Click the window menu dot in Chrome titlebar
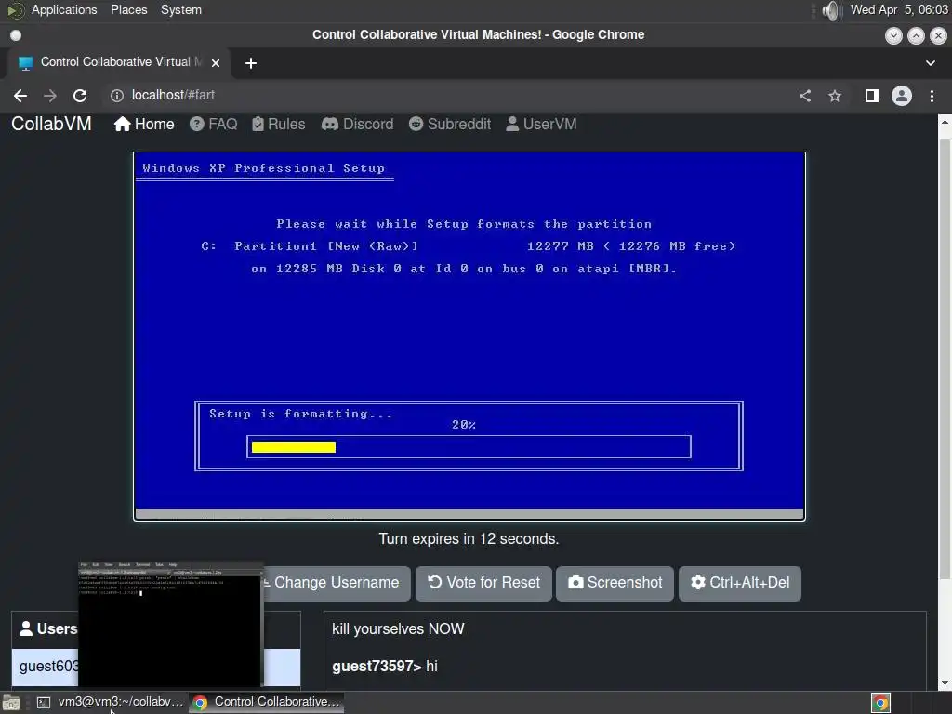This screenshot has width=952, height=714. (16, 35)
